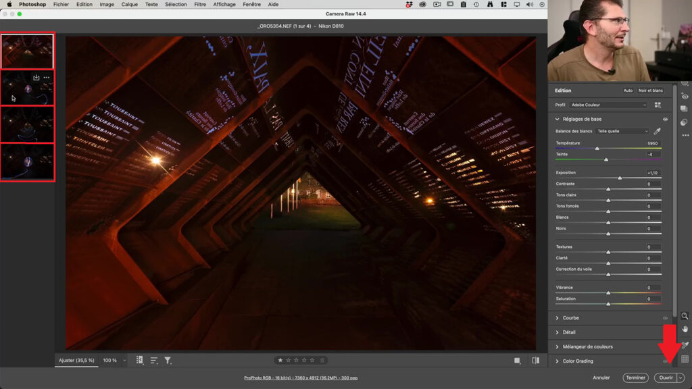
Task: Toggle the filmstrip panel display icon
Action: tap(139, 360)
